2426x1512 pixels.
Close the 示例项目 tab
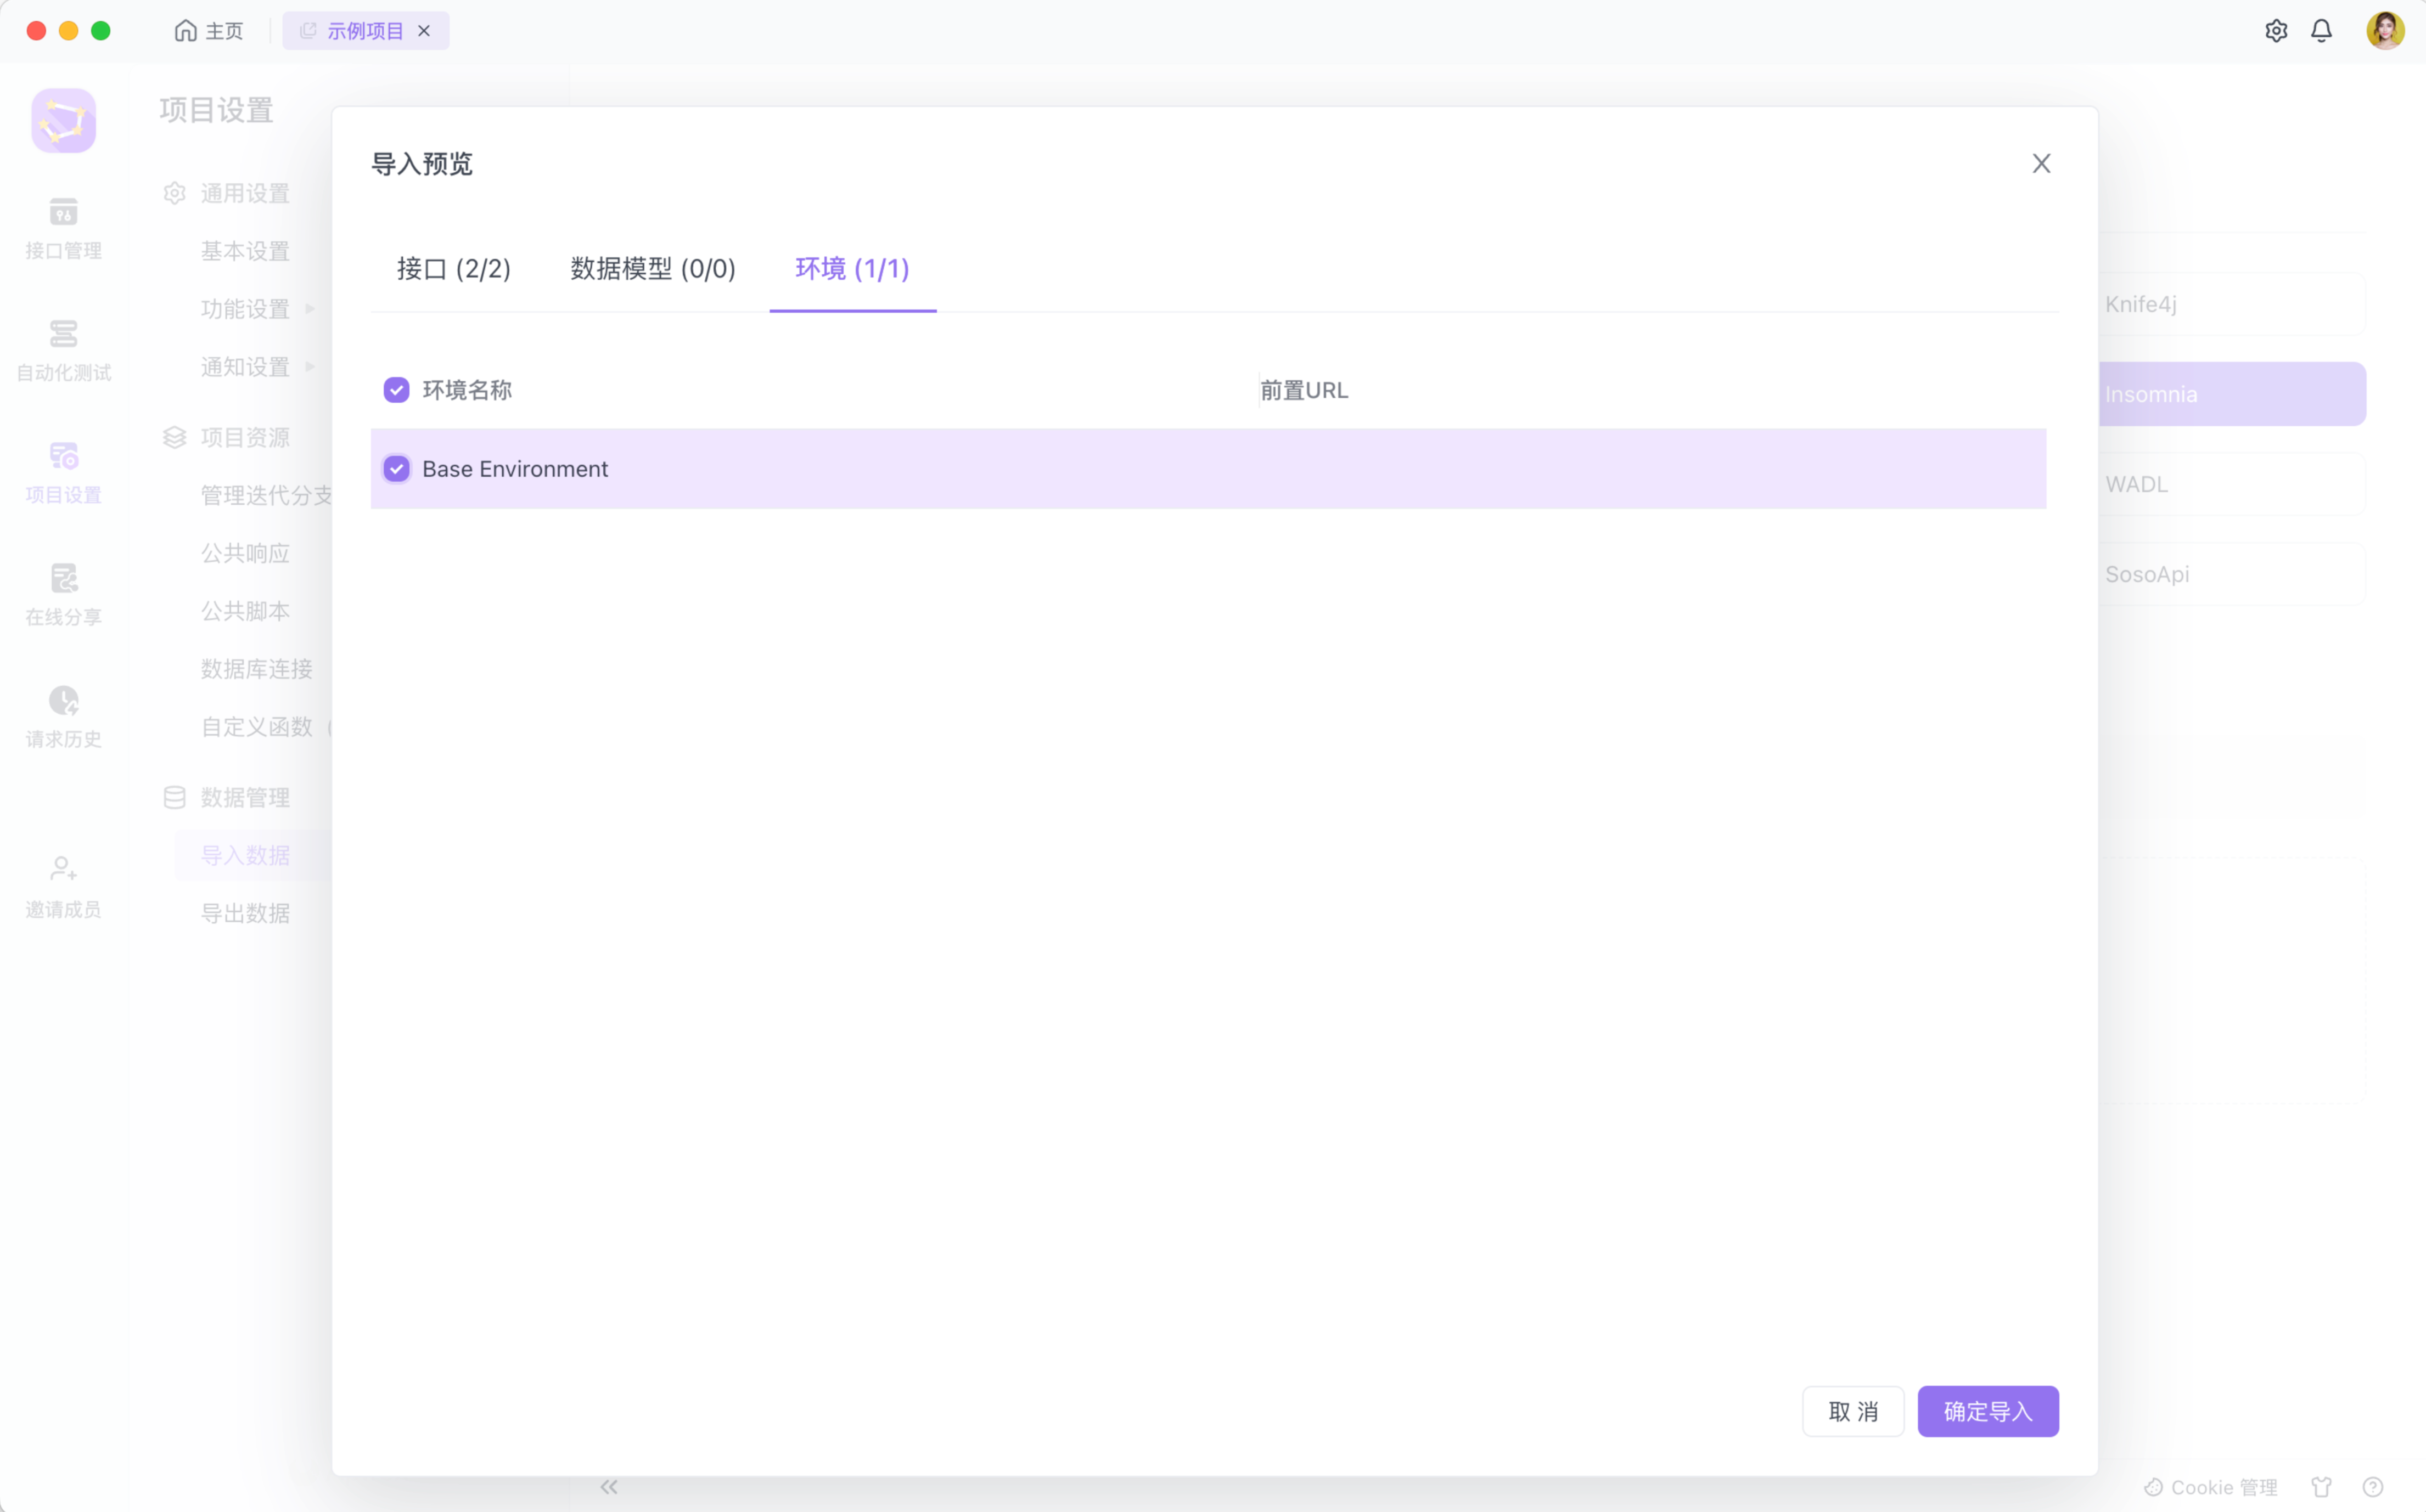424,31
